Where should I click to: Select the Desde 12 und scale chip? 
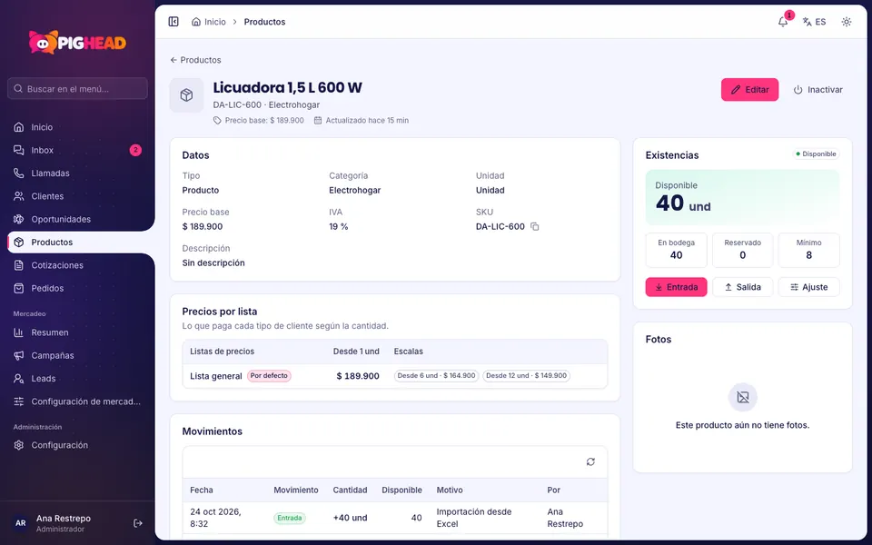click(x=526, y=376)
